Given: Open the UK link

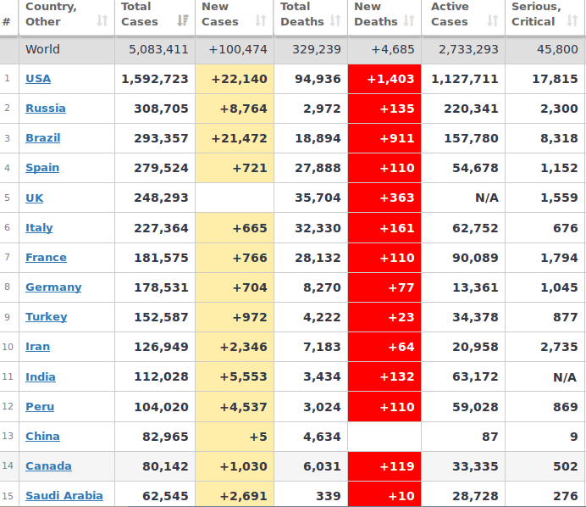Looking at the screenshot, I should click(x=35, y=198).
